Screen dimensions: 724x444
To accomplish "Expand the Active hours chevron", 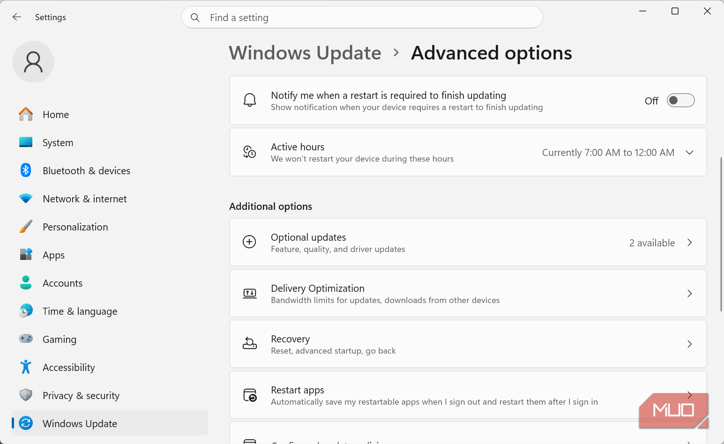I will 689,153.
